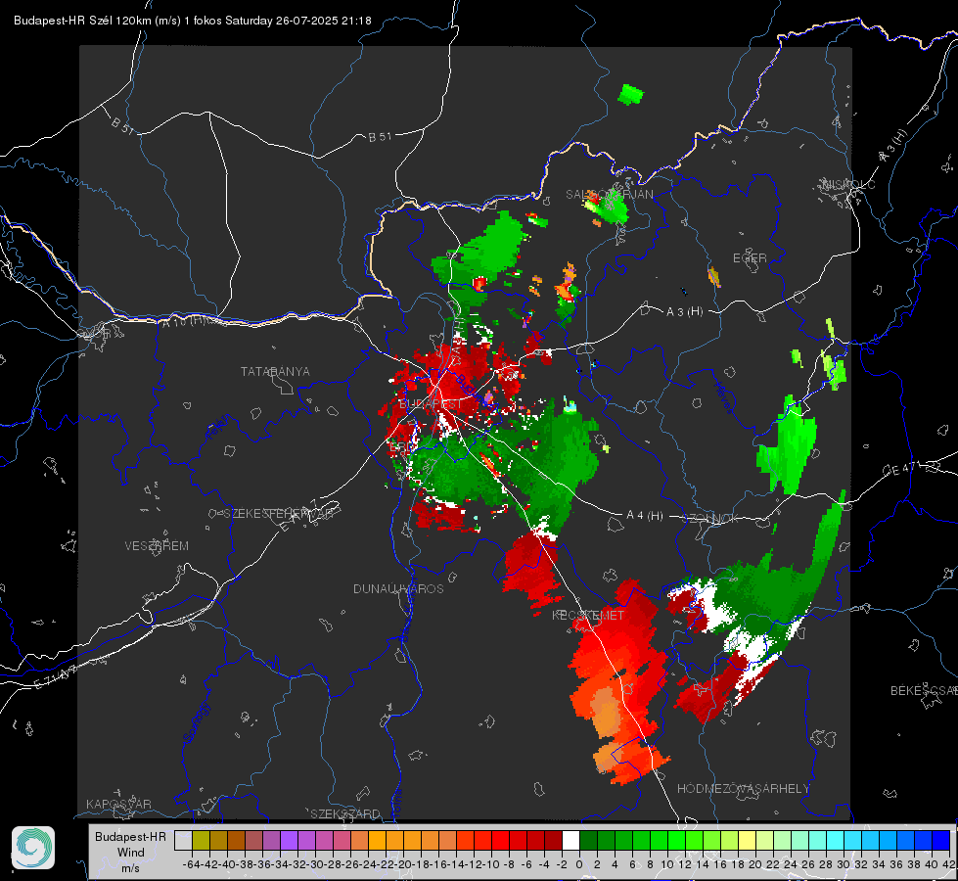This screenshot has height=881, width=958.
Task: Click the swirl logo icon beside the legend
Action: [33, 848]
